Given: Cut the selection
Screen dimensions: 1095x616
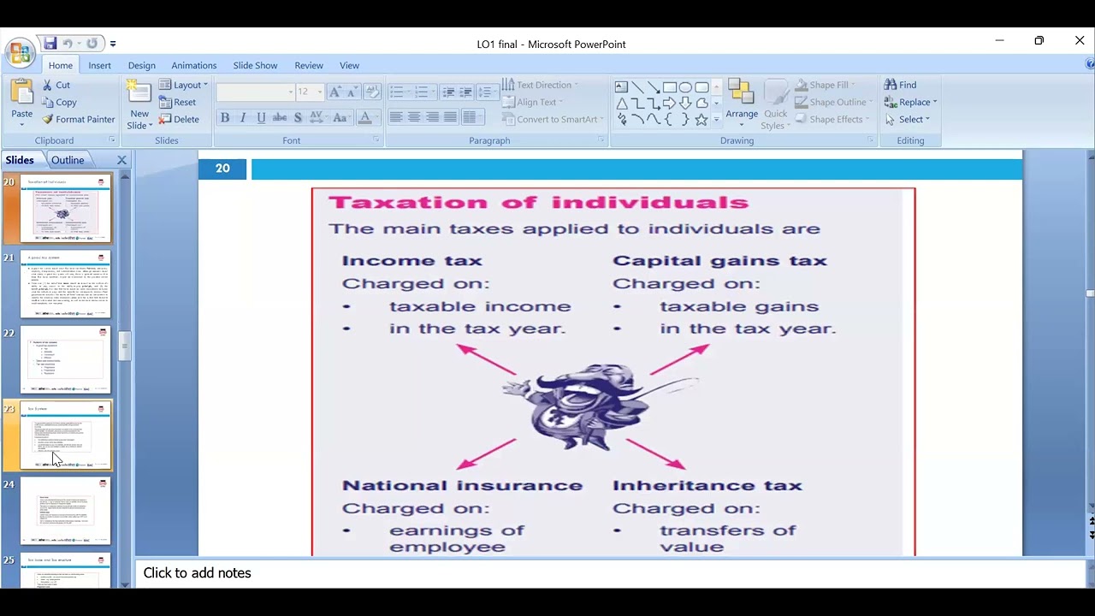Looking at the screenshot, I should click(56, 85).
